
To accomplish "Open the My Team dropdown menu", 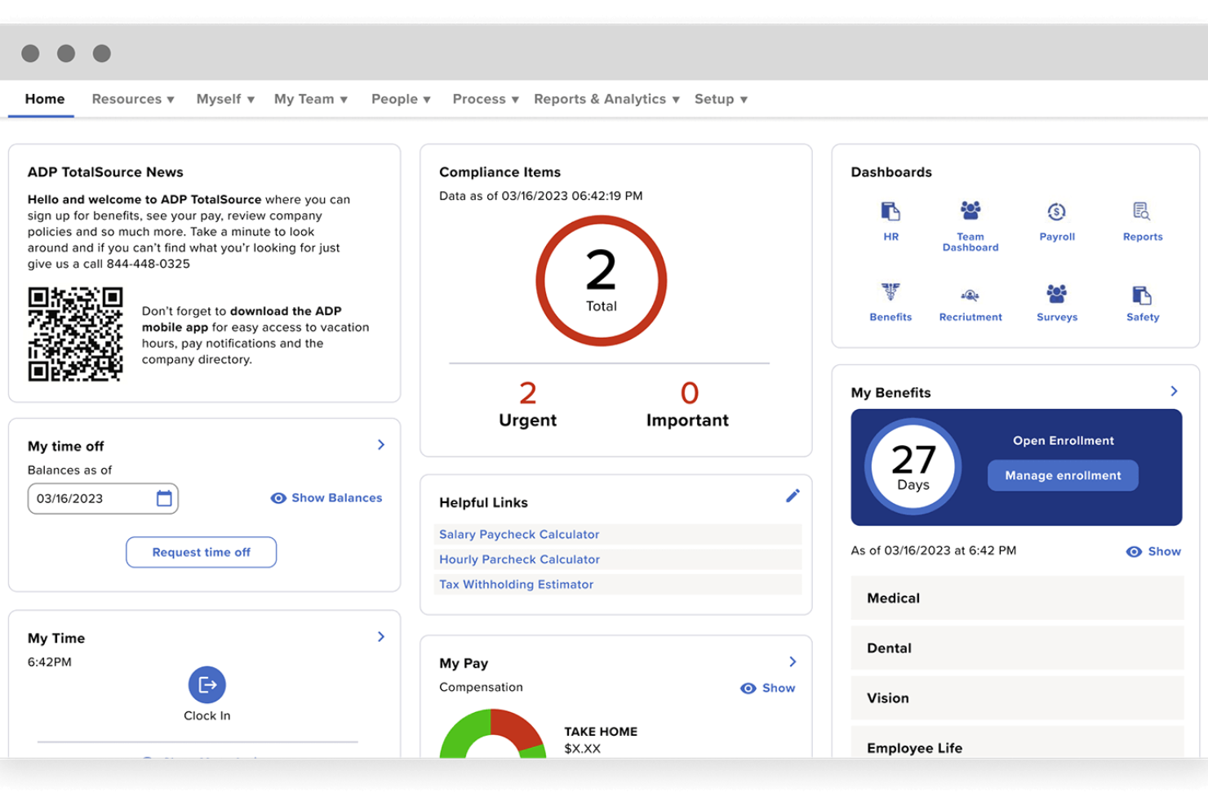I will 311,99.
